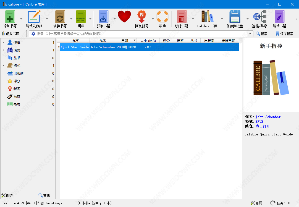Click the 作者 authors category item
The image size is (299, 207).
17,42
